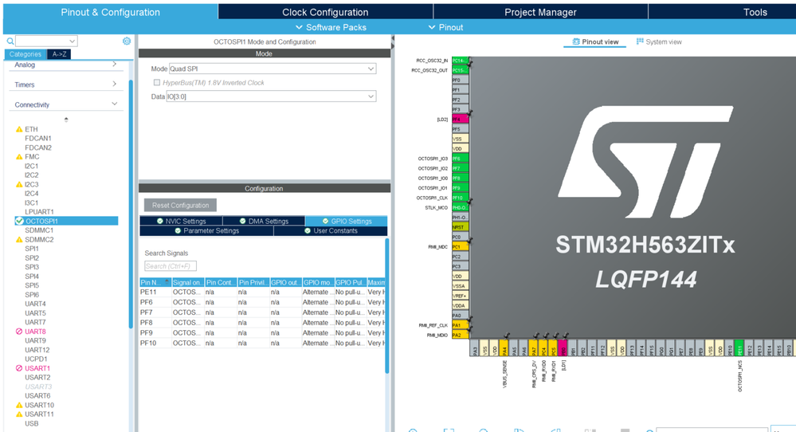Select green pin PF6 for OCTOSPI1_IO3

460,159
